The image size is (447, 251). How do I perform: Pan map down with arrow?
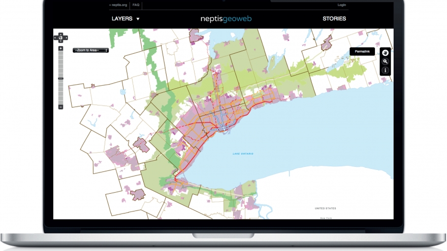click(x=60, y=42)
